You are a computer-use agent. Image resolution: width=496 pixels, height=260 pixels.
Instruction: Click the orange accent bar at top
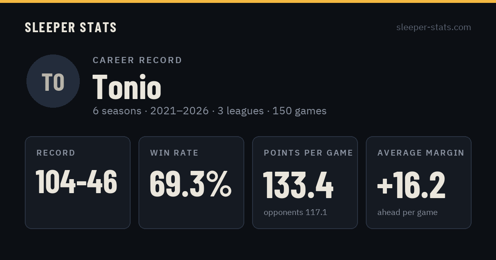pos(248,1)
